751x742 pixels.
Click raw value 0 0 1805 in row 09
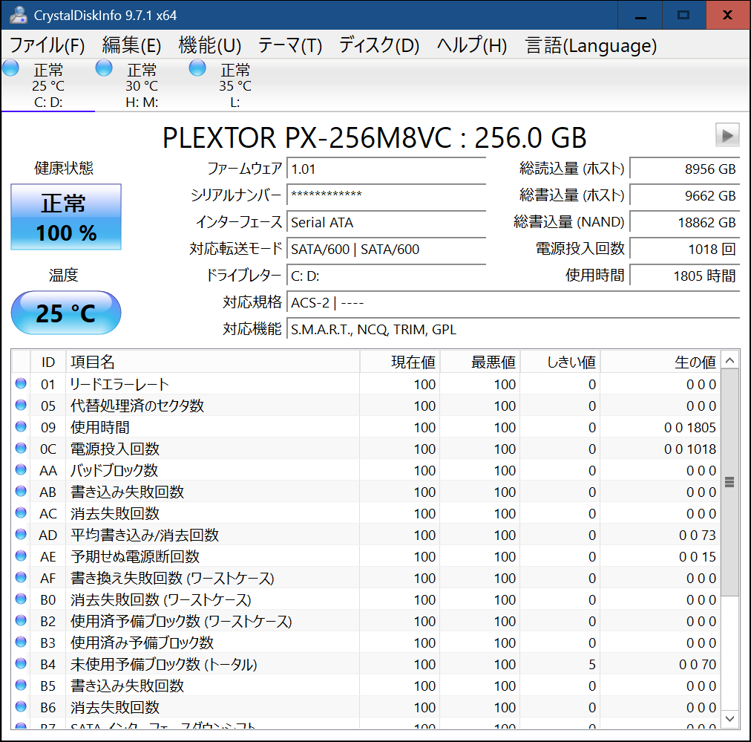tap(689, 428)
